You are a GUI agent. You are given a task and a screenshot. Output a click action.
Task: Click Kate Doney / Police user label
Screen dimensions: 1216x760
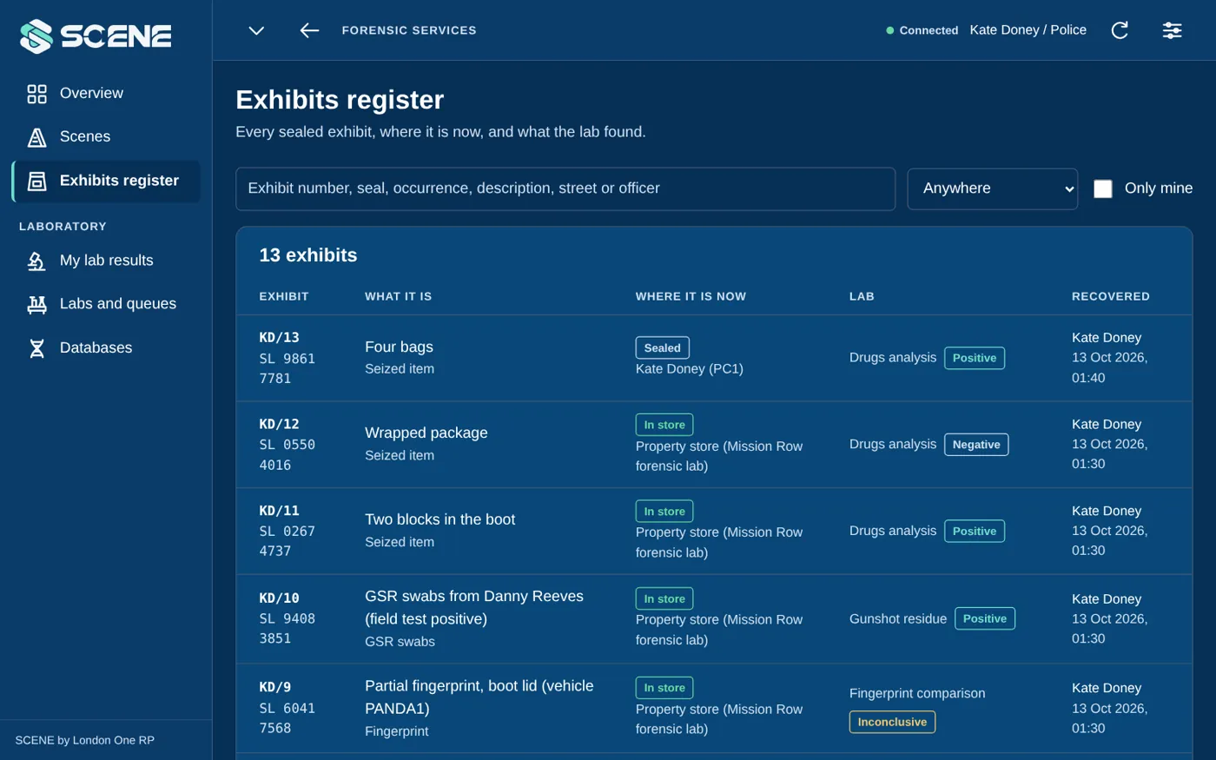pos(1028,30)
